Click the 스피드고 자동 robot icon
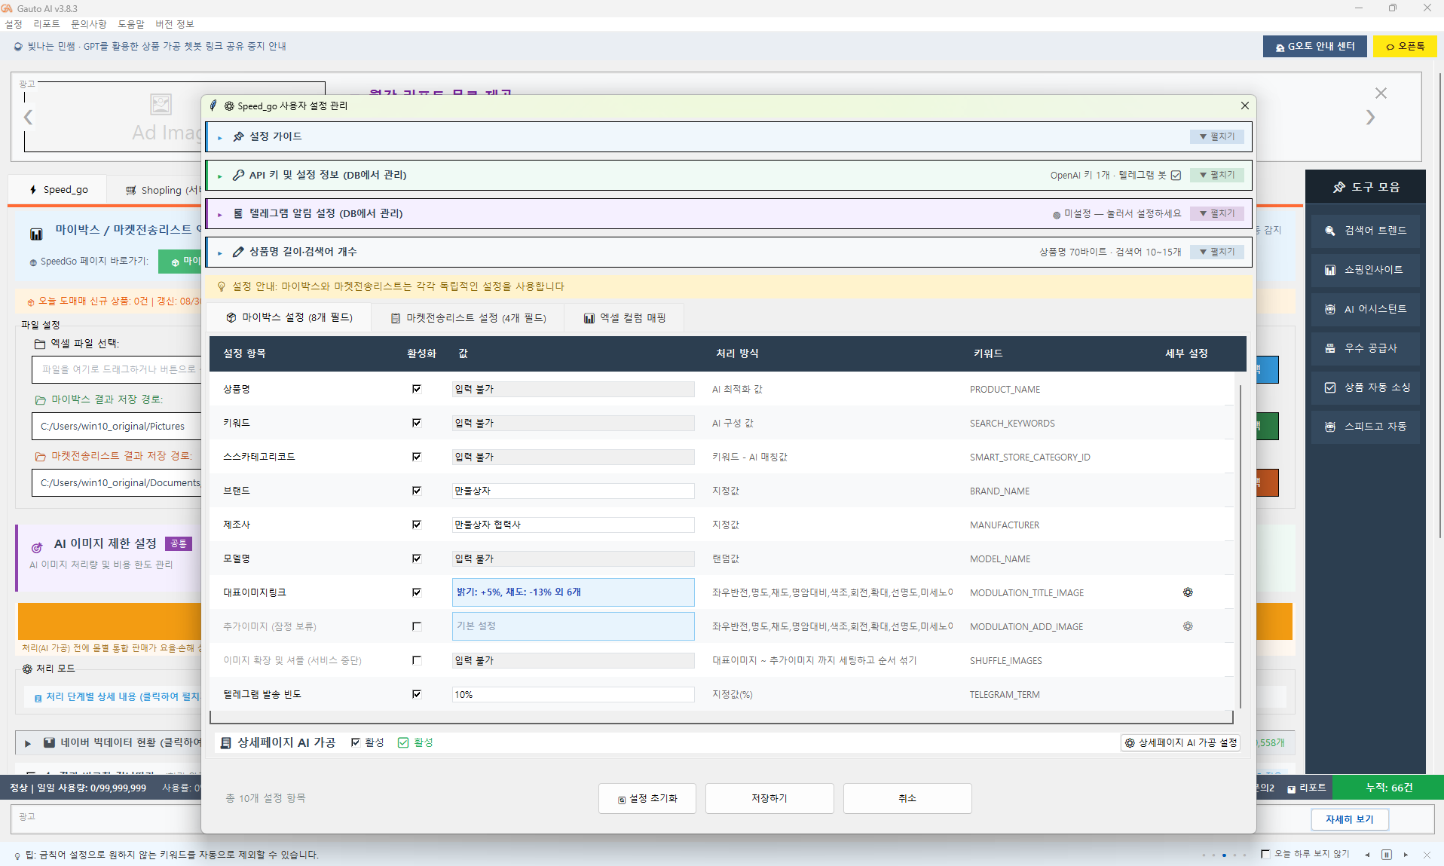The height and width of the screenshot is (866, 1444). (1330, 427)
